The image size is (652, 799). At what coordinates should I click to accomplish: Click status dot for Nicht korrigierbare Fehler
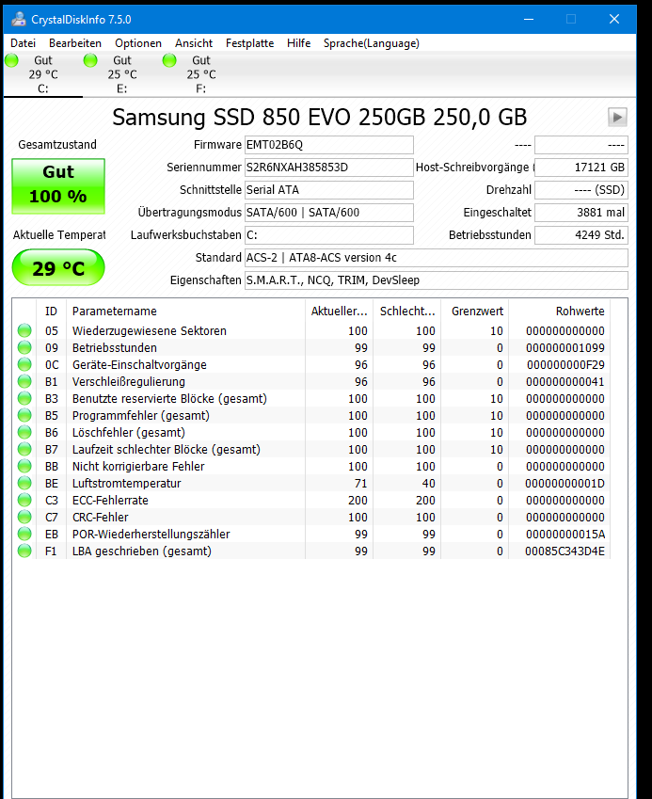point(24,466)
